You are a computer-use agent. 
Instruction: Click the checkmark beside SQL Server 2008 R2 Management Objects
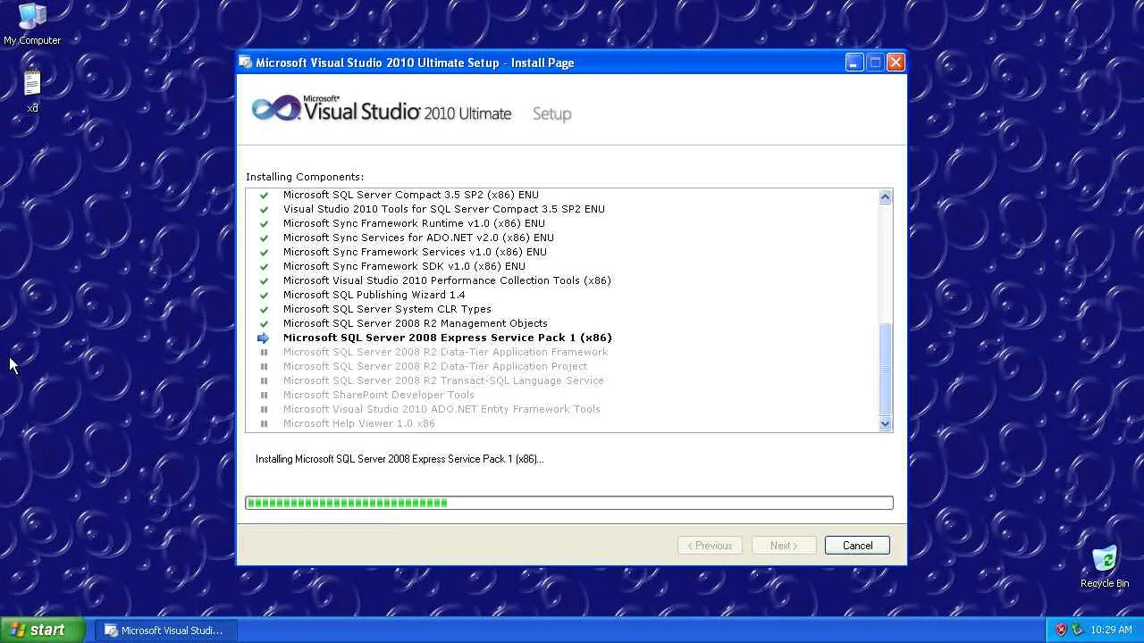(x=264, y=323)
